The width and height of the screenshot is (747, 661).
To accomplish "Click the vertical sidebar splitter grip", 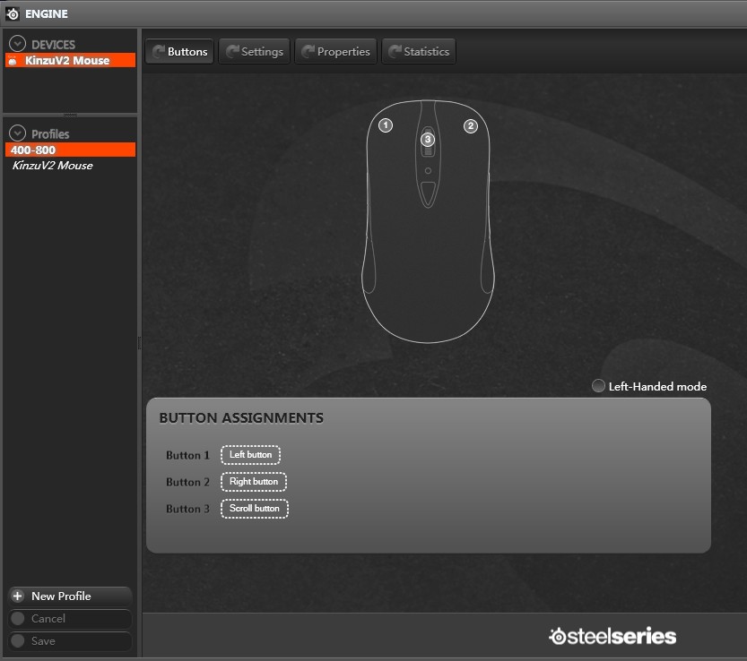I will tap(140, 343).
